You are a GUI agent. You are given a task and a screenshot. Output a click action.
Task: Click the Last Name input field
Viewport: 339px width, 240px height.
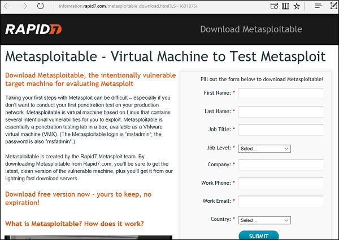tap(281, 112)
